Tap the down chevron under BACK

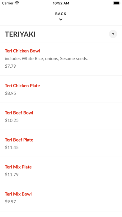pos(61,20)
